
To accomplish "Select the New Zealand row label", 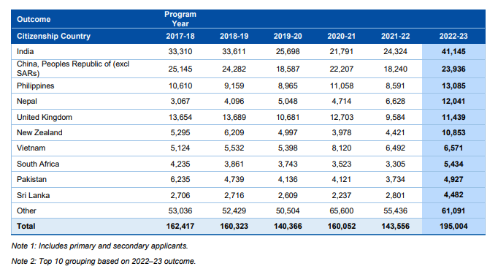I will coord(39,132).
